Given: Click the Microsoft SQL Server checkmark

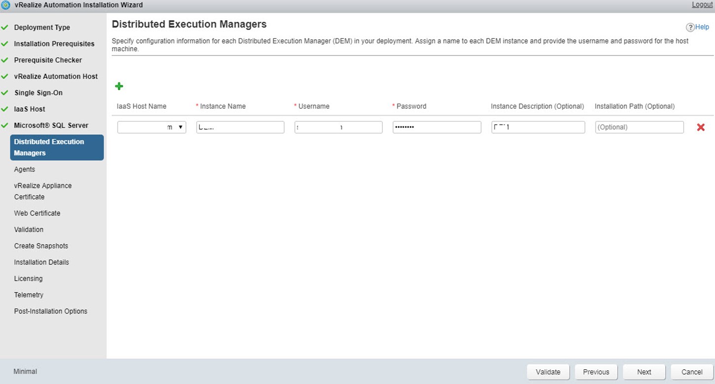Looking at the screenshot, I should click(4, 125).
